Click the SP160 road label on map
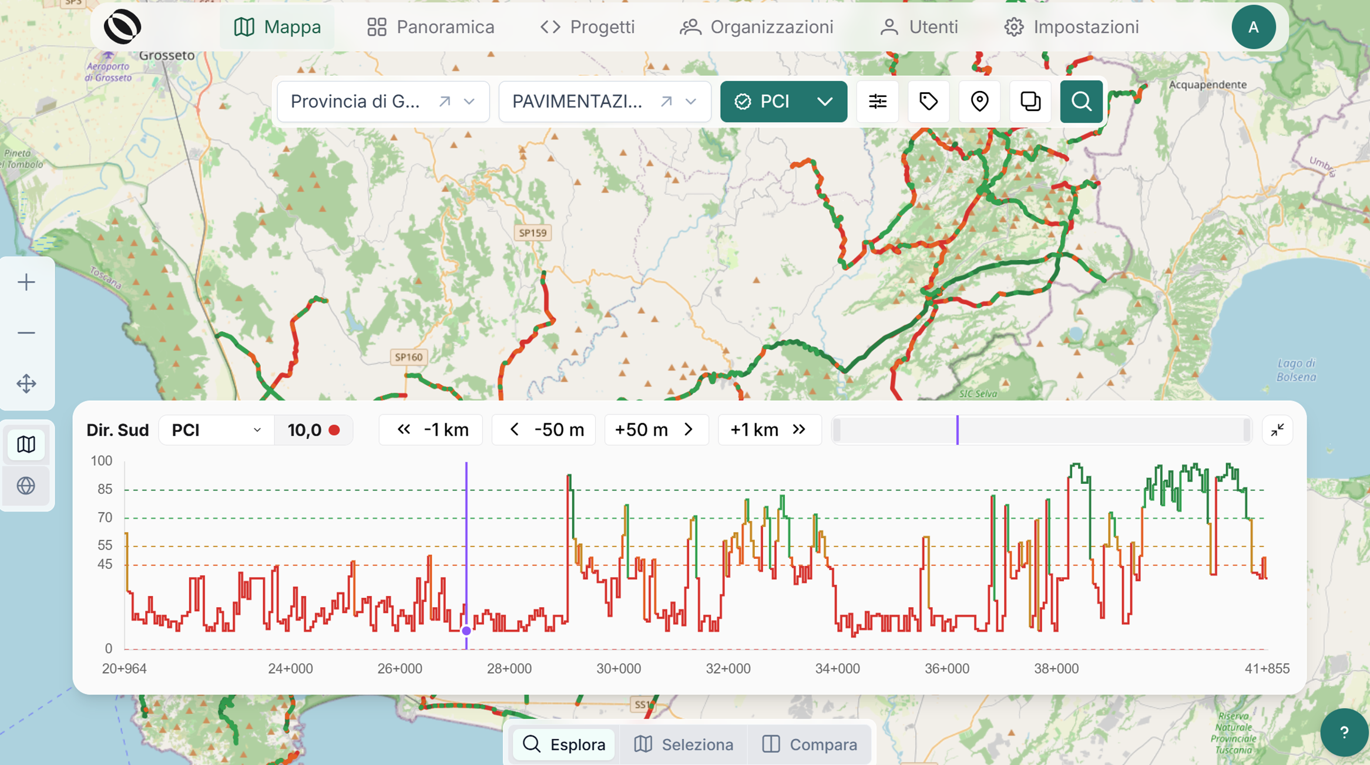The width and height of the screenshot is (1370, 765). [x=409, y=357]
